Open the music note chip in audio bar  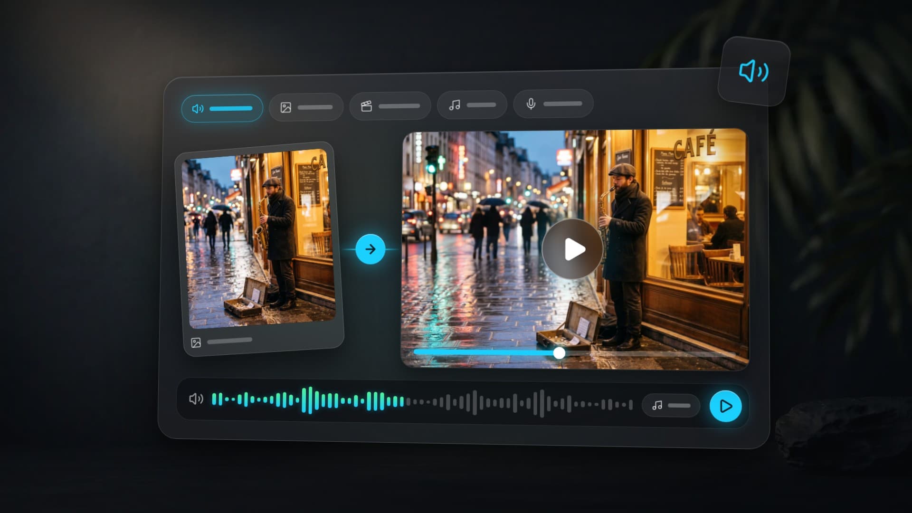coord(671,405)
